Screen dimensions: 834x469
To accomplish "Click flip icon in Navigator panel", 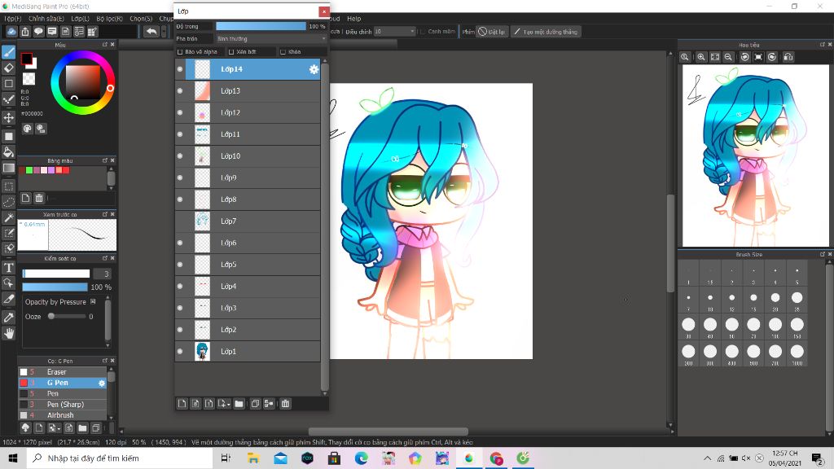I will pyautogui.click(x=788, y=57).
